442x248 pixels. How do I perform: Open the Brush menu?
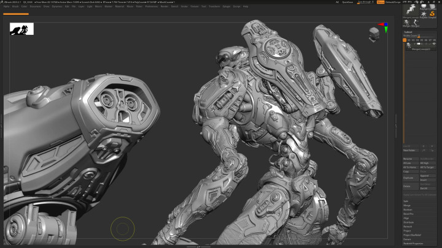15,6
